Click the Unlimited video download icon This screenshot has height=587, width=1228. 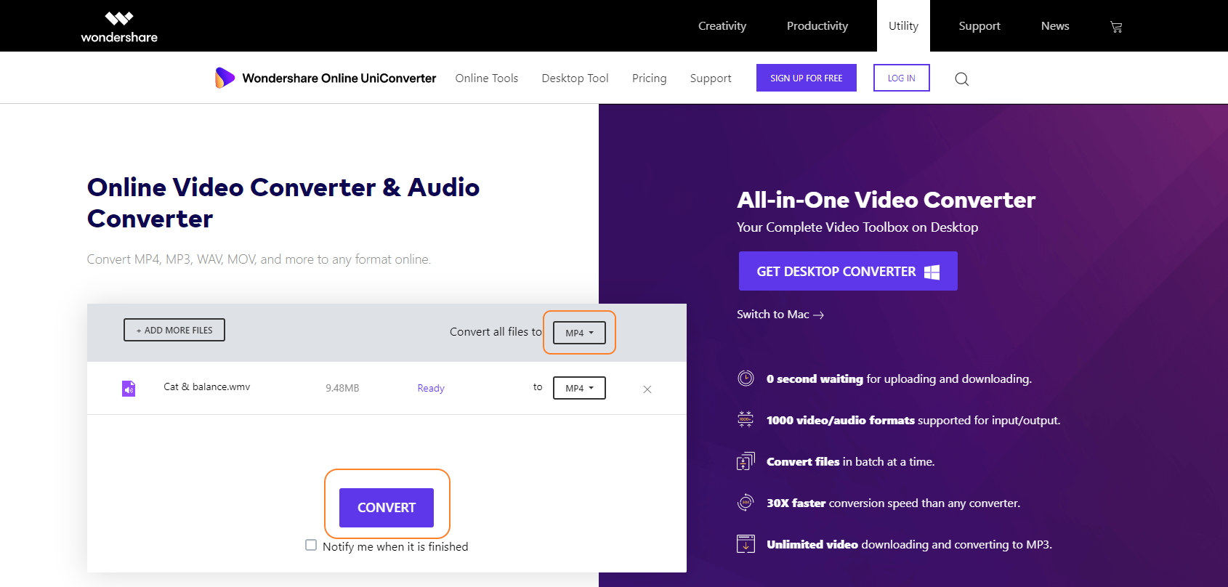(x=746, y=544)
